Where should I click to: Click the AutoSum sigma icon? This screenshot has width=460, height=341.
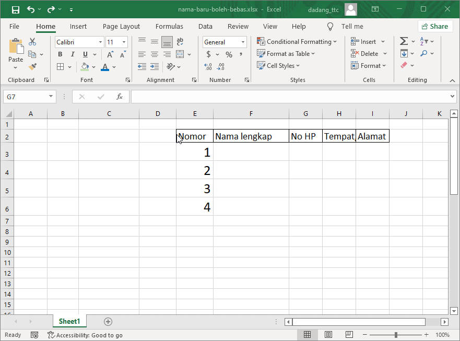click(x=403, y=42)
